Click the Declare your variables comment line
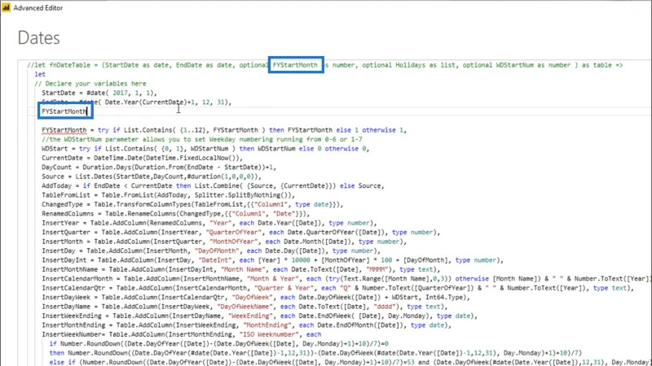652x366 pixels. click(90, 84)
